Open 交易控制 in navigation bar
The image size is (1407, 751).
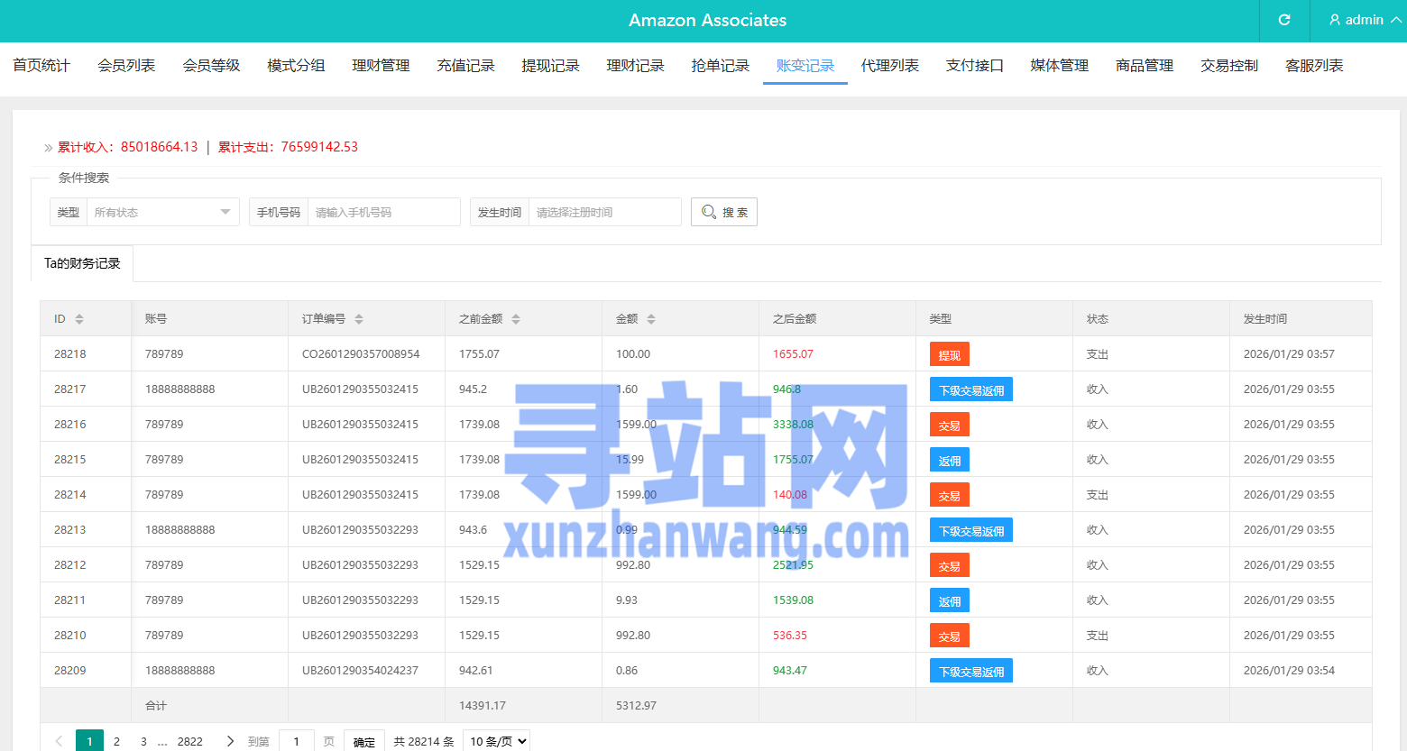[1228, 66]
